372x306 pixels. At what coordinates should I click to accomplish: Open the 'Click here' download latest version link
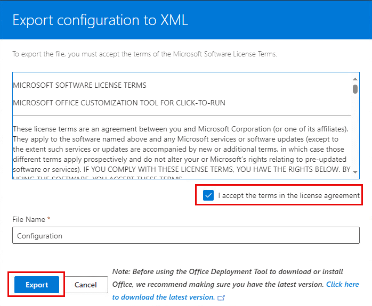[342, 284]
